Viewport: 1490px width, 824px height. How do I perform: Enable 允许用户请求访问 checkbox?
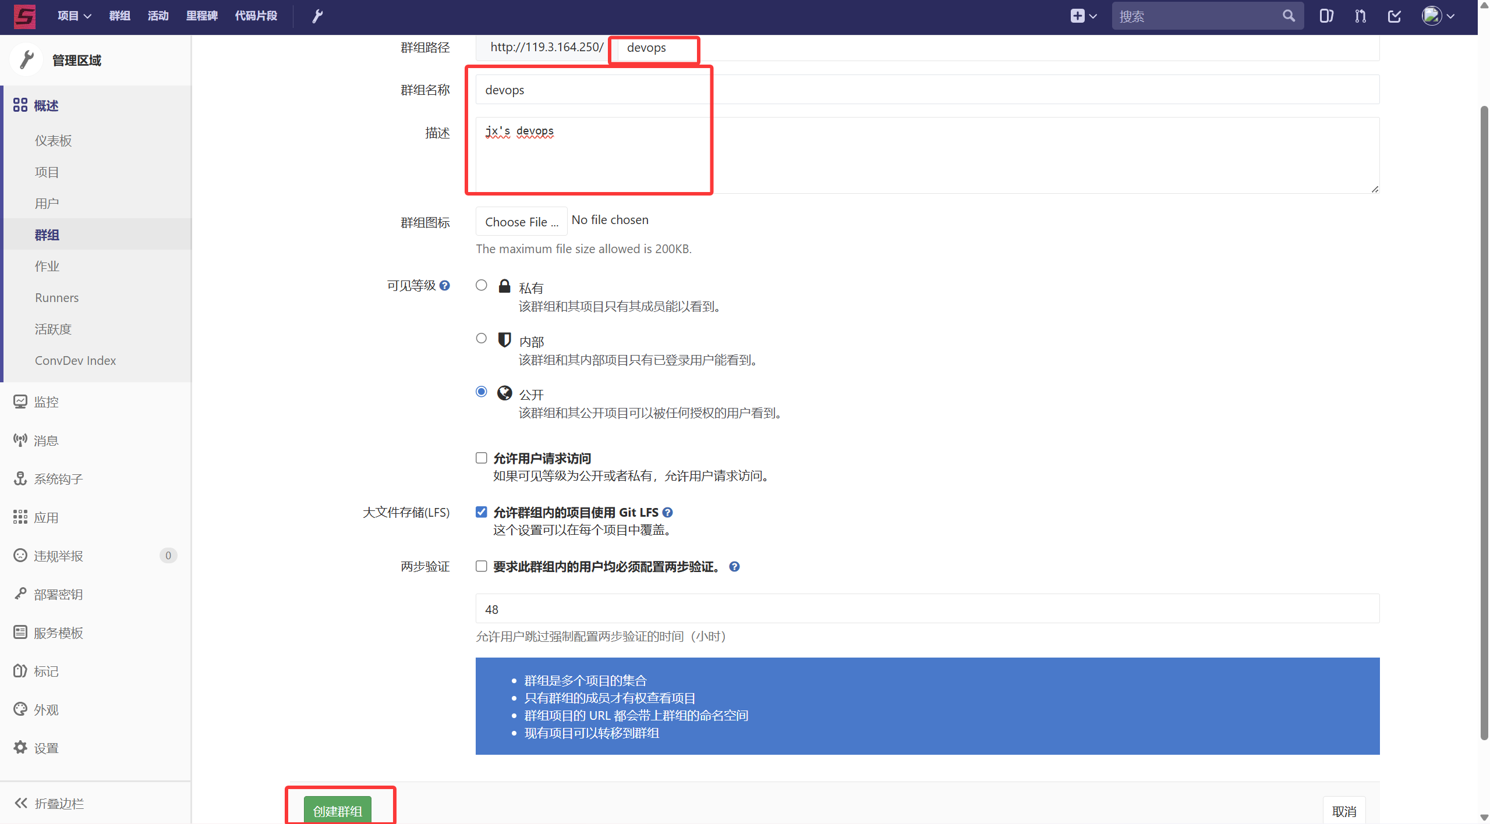click(x=482, y=458)
